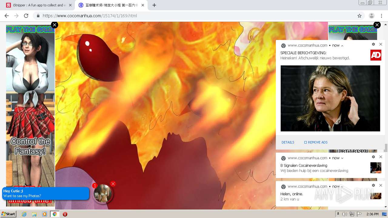
Task: View site info via the padlock icon
Action: 38,16
